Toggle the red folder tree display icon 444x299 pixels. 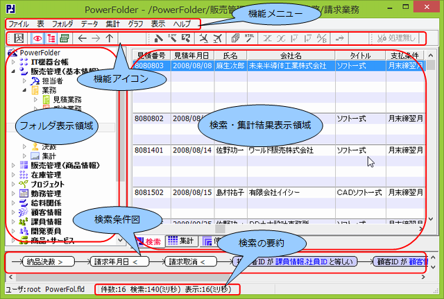(x=51, y=38)
